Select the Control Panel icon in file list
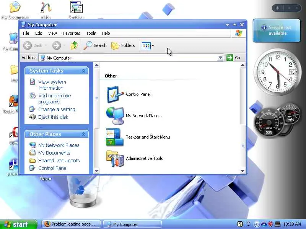This screenshot has width=306, height=229. (115, 94)
